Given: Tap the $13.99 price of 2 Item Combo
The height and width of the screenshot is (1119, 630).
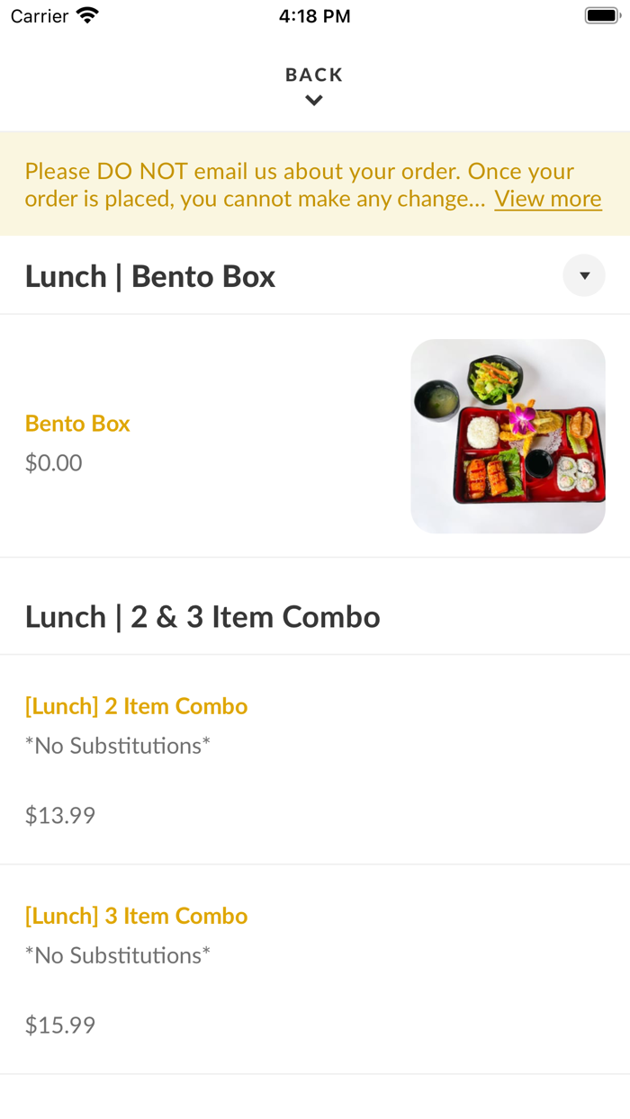Looking at the screenshot, I should (60, 816).
